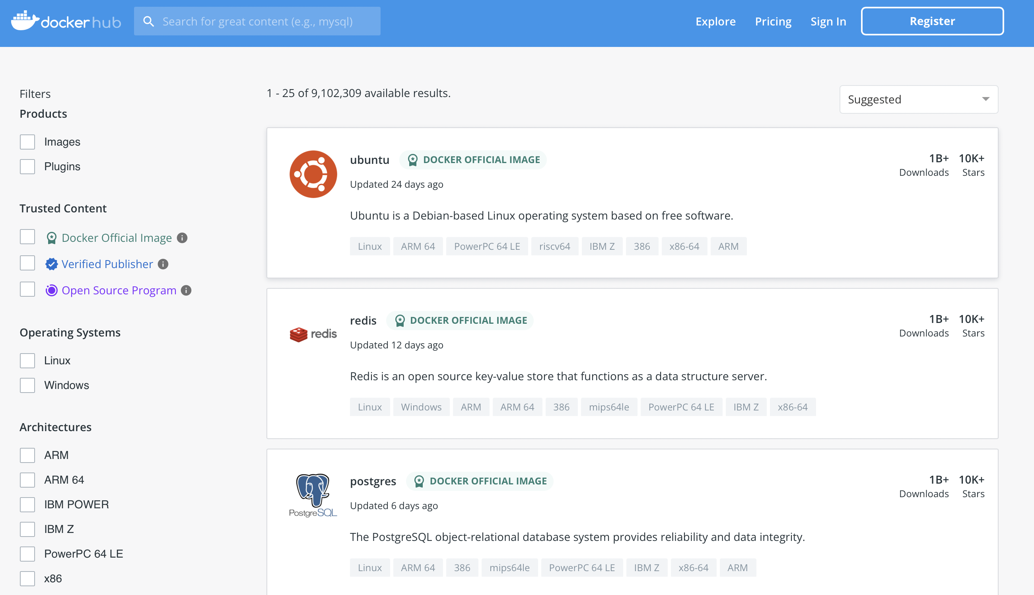Click the Ubuntu logo icon
The width and height of the screenshot is (1034, 595).
[313, 174]
